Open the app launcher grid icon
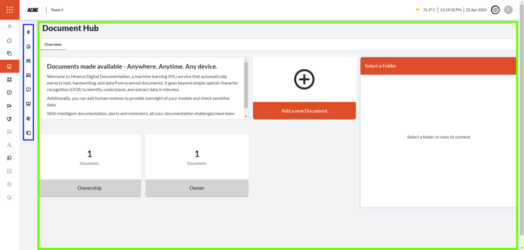Screen dimensions: 524x250 (x=9, y=10)
